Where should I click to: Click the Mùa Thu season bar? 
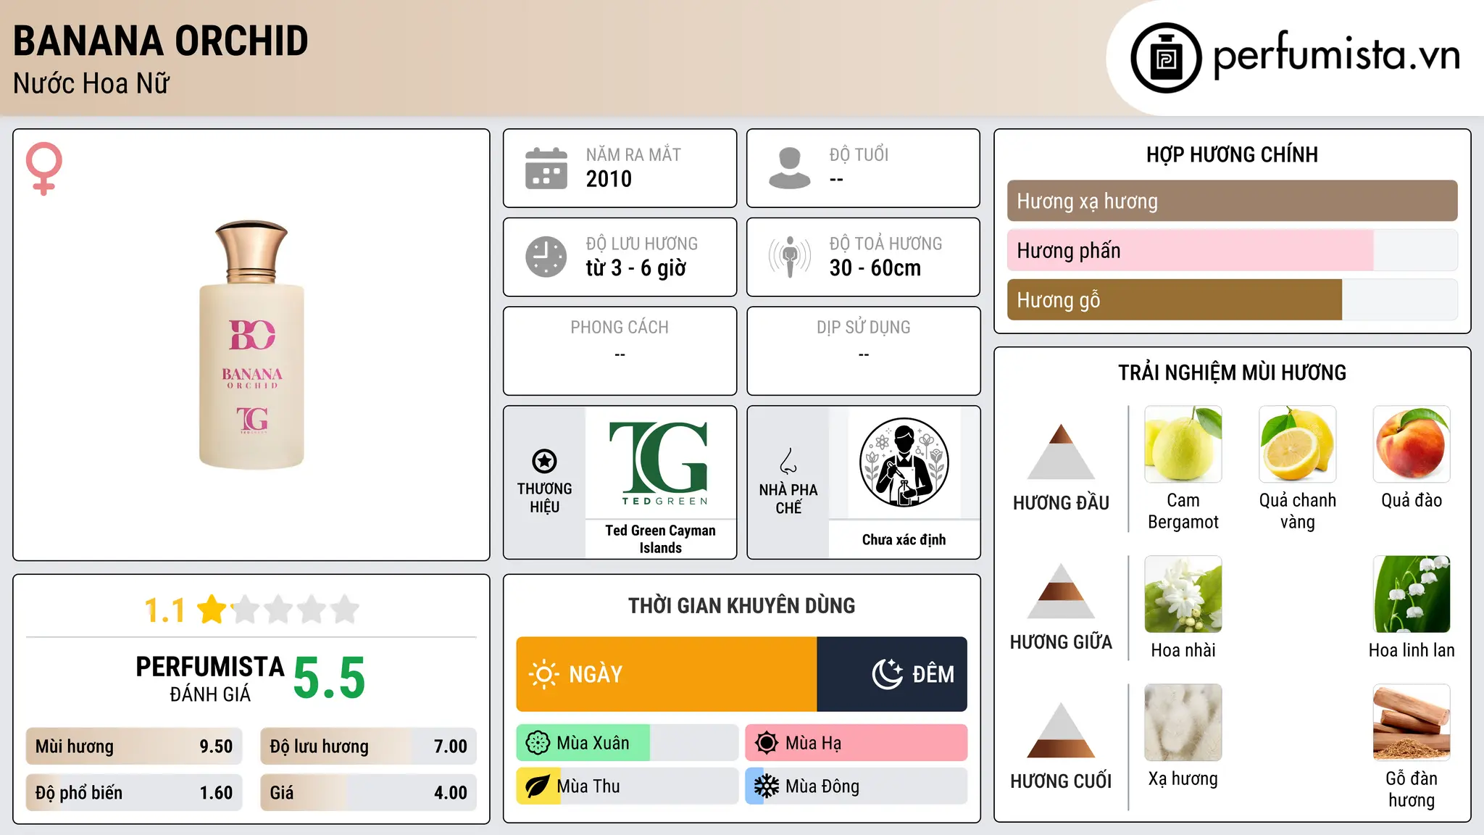[627, 786]
